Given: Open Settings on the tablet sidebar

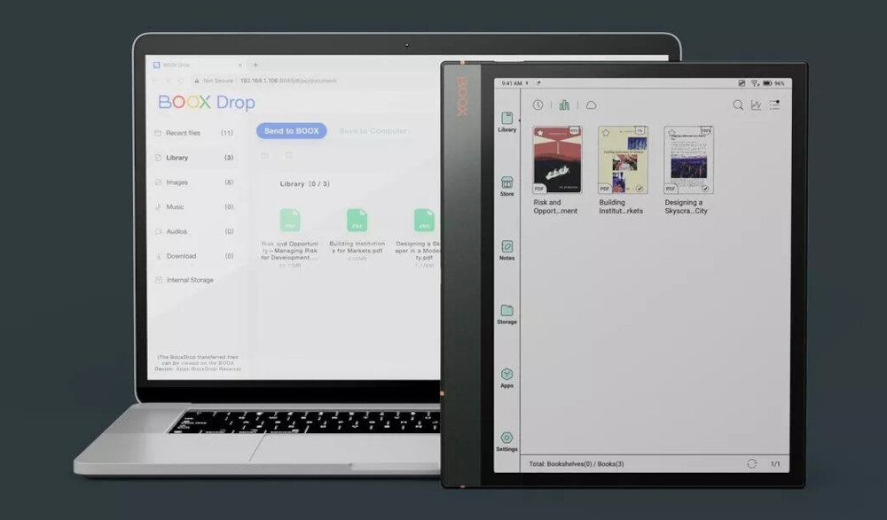Looking at the screenshot, I should coord(506,442).
